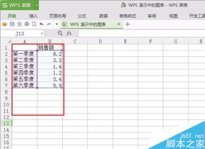The image size is (205, 149).
Task: Click the redo arrow icon
Action: click(x=49, y=24)
